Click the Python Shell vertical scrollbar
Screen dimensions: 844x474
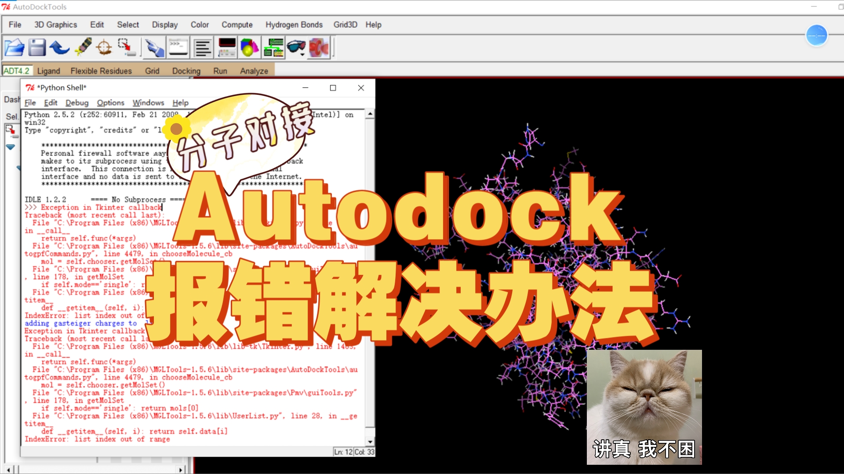tap(370, 272)
